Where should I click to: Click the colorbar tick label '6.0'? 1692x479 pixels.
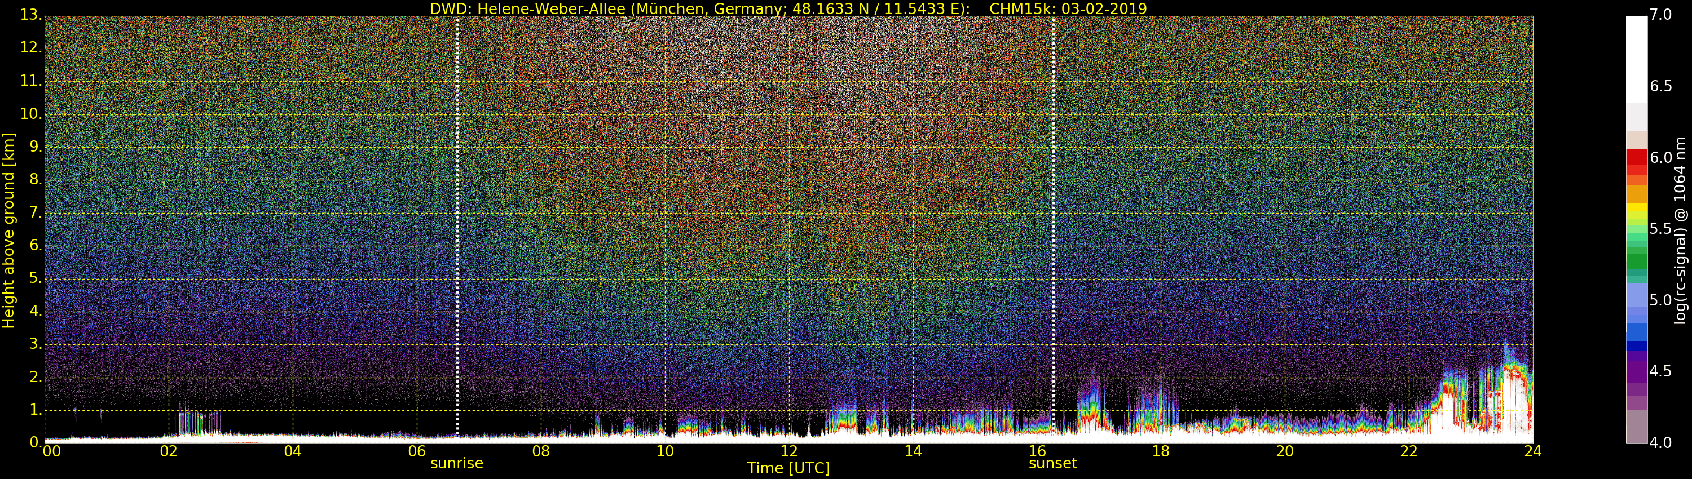coord(1660,157)
